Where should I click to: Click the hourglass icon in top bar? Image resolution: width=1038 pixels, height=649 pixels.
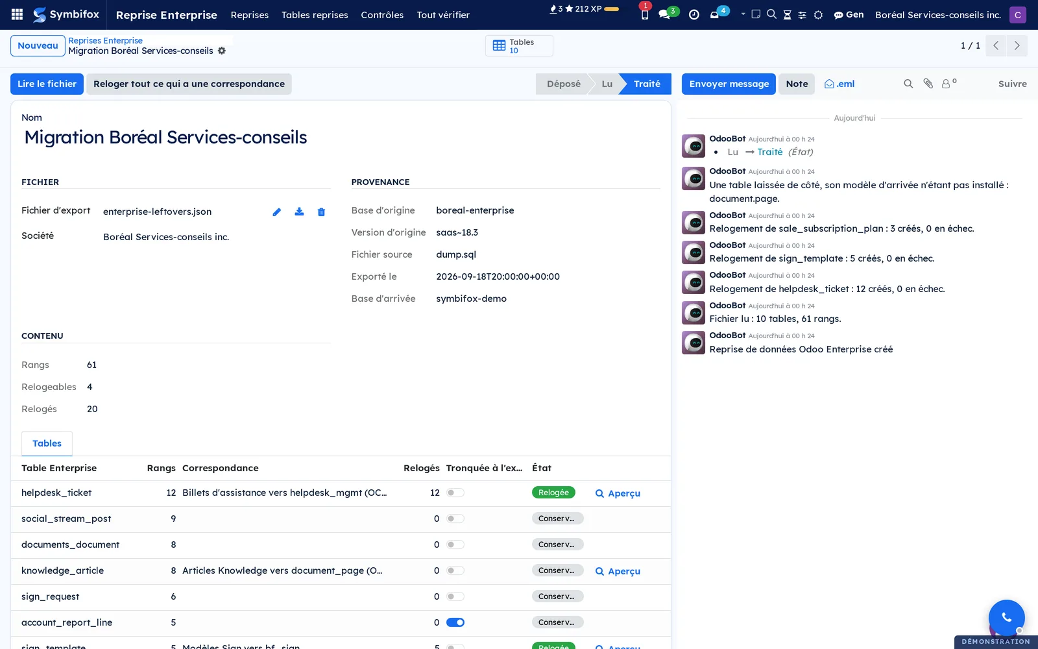click(787, 14)
